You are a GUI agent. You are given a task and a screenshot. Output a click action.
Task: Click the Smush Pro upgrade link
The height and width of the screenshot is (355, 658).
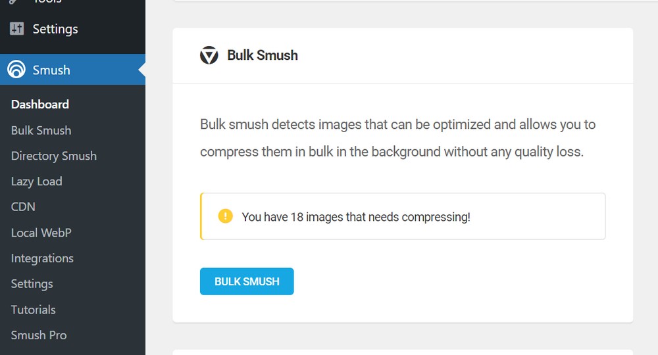point(39,335)
